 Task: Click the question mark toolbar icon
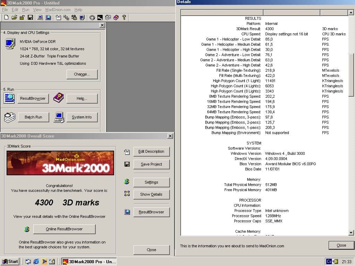(x=124, y=17)
